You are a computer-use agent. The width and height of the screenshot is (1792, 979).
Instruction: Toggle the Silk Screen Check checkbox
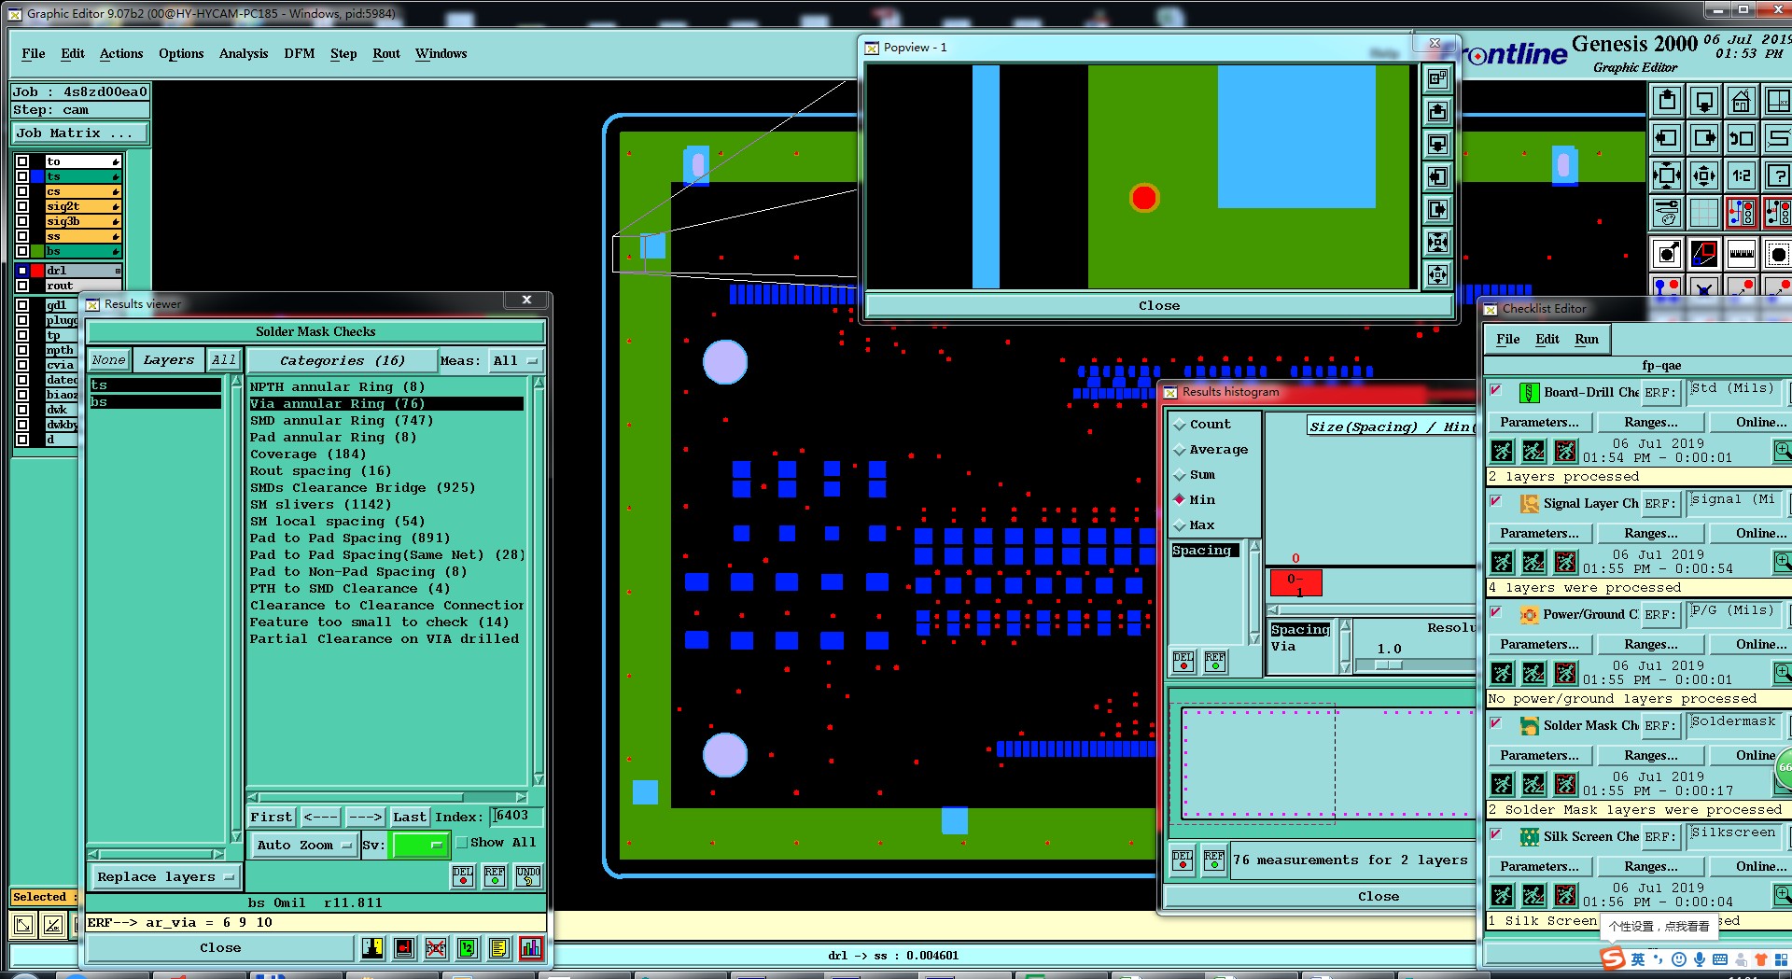pos(1496,834)
